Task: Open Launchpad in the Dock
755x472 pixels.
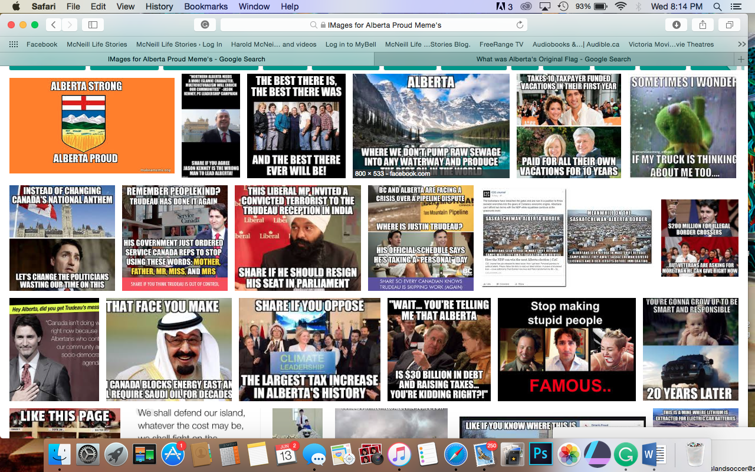Action: pyautogui.click(x=116, y=454)
